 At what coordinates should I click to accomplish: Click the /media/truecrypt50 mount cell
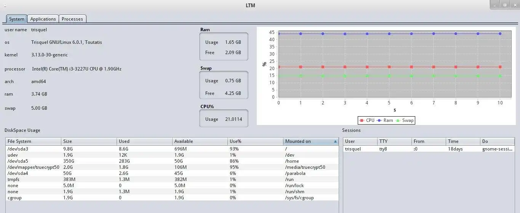pos(311,167)
